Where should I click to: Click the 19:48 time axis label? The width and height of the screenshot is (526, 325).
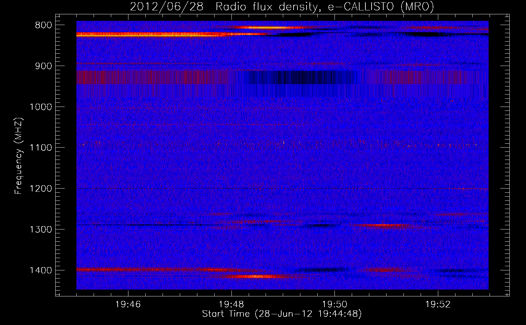[231, 305]
